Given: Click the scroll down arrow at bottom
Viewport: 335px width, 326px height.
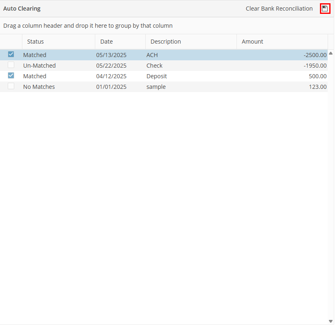Looking at the screenshot, I should coord(331,321).
